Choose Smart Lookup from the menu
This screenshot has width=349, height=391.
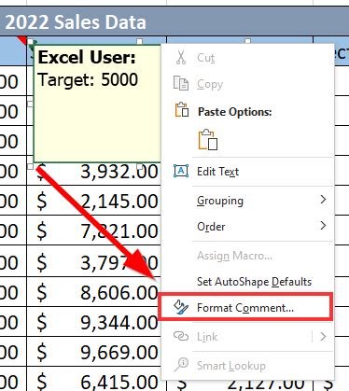[247, 366]
